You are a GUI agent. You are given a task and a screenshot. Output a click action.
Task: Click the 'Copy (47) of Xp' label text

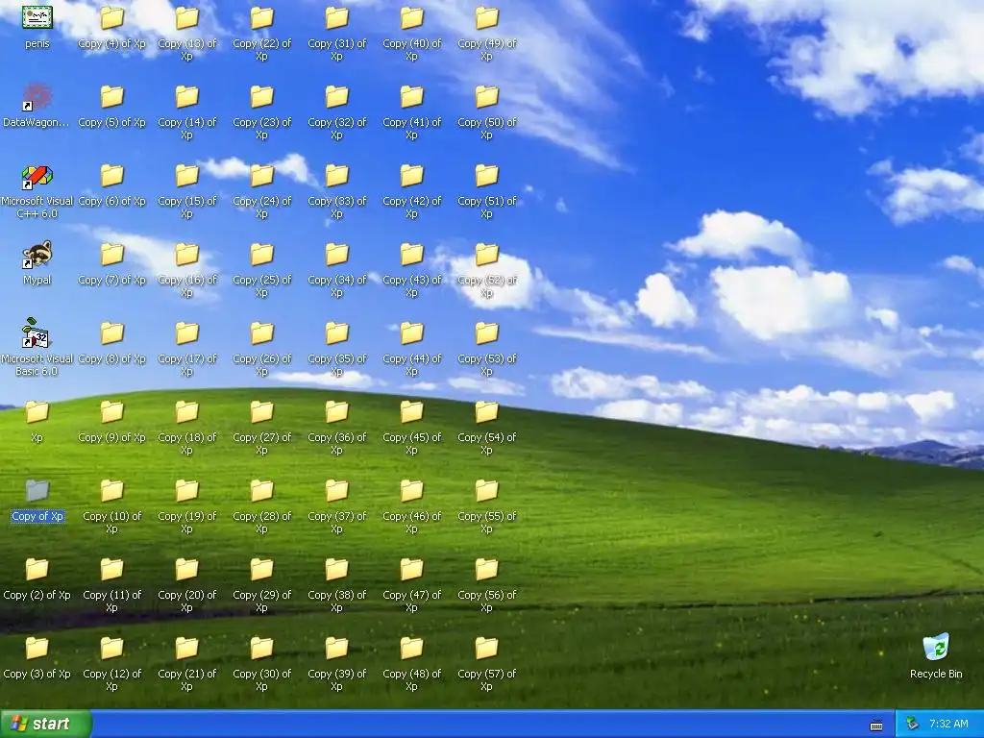pos(411,602)
